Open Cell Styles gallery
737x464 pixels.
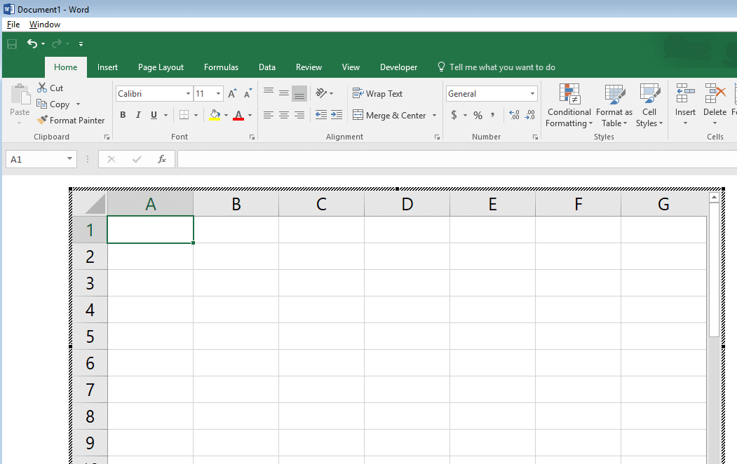coord(649,105)
